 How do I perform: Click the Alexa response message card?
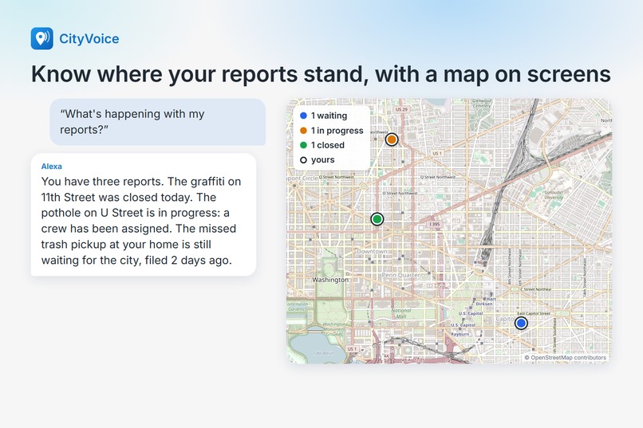pyautogui.click(x=144, y=214)
